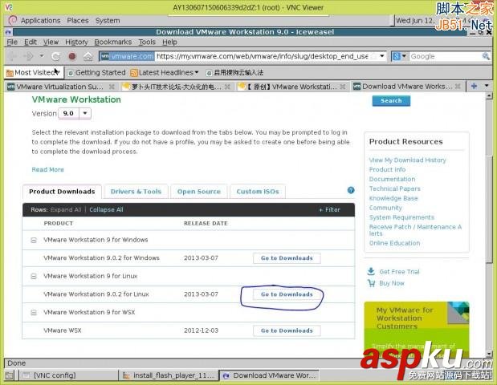Reload the page with the refresh icon
The height and width of the screenshot is (385, 497).
[55, 56]
